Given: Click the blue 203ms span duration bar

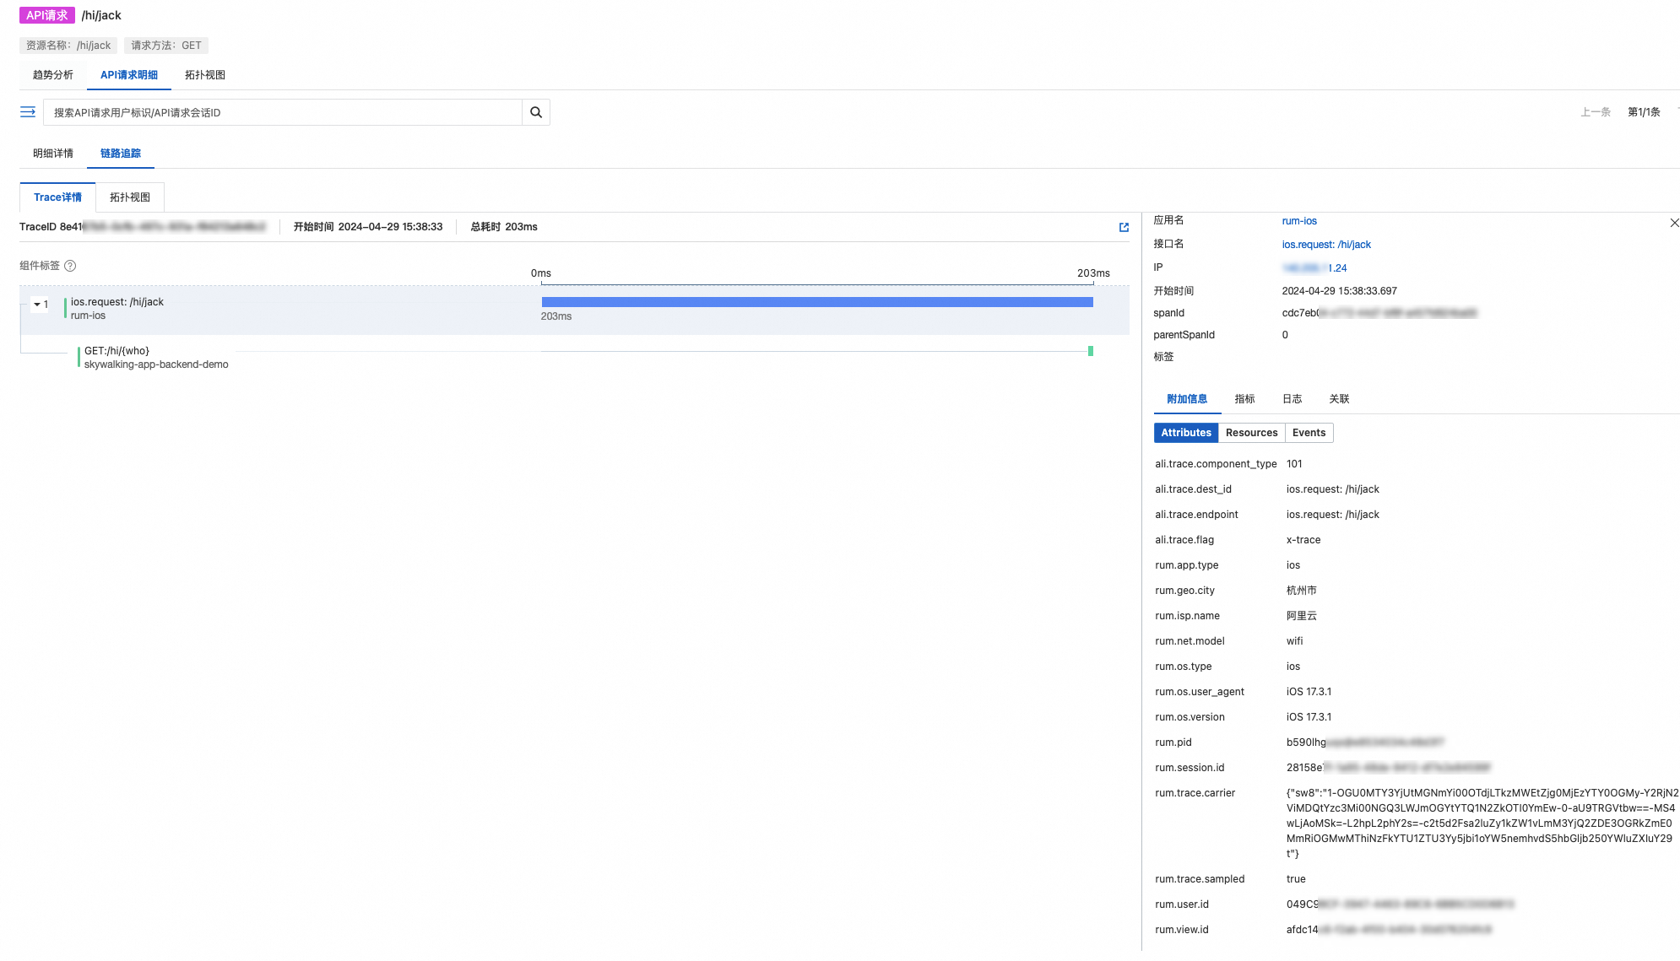Looking at the screenshot, I should pyautogui.click(x=816, y=301).
